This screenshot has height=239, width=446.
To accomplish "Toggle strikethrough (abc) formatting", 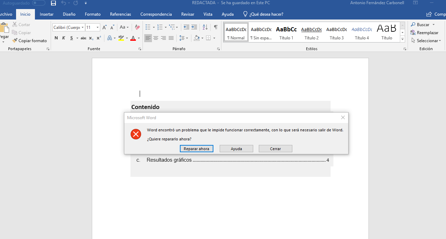I will click(83, 38).
